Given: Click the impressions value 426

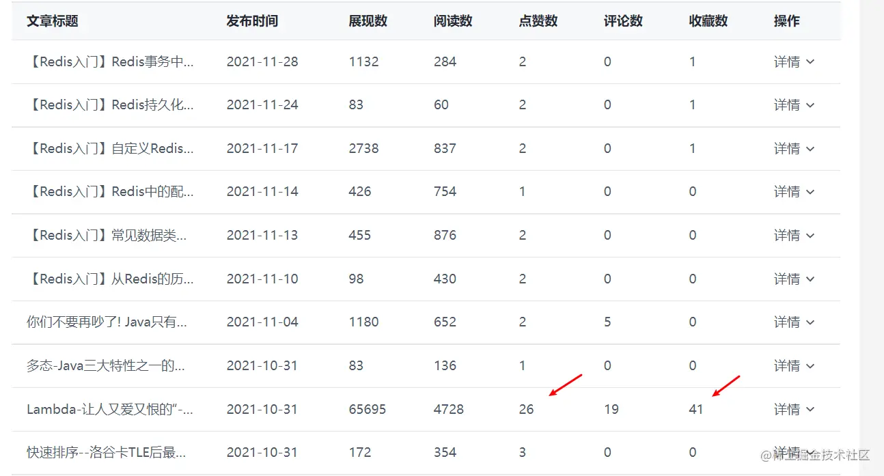Looking at the screenshot, I should 360,192.
